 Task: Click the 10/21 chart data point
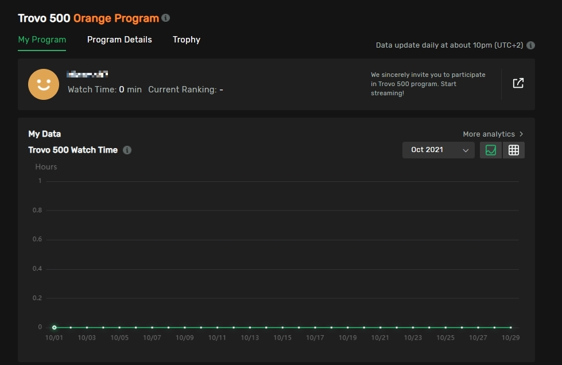tap(380, 327)
